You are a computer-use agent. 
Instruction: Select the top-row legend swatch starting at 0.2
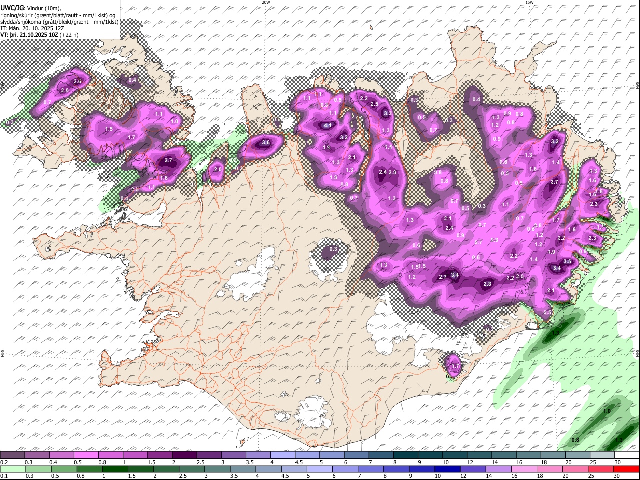point(12,455)
